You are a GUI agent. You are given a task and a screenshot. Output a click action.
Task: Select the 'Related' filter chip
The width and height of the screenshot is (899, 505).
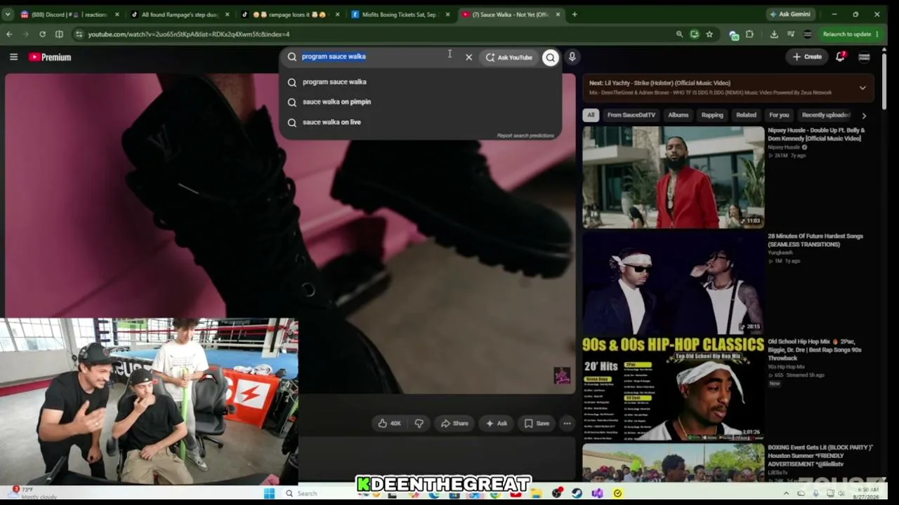[x=746, y=115]
